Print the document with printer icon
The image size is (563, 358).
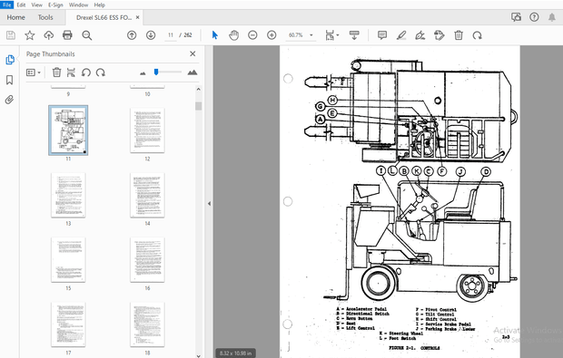(67, 35)
